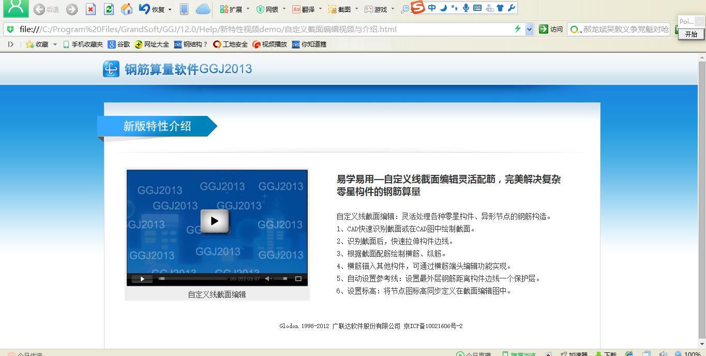Image resolution: width=706 pixels, height=356 pixels.
Task: Open the 翻译 translate tool
Action: coord(304,9)
